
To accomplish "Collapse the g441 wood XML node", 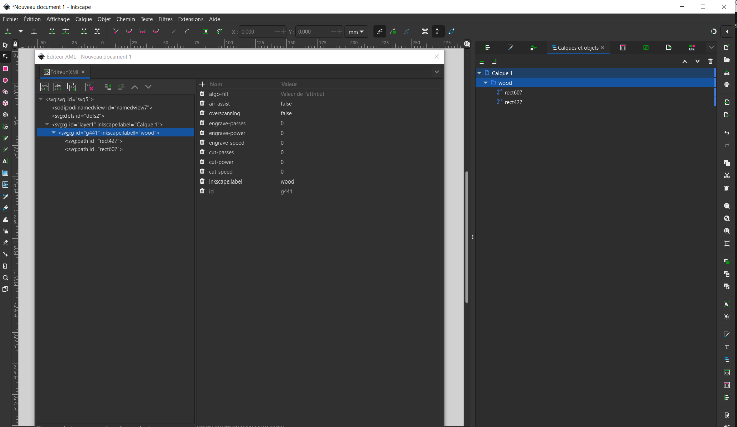I will (54, 133).
